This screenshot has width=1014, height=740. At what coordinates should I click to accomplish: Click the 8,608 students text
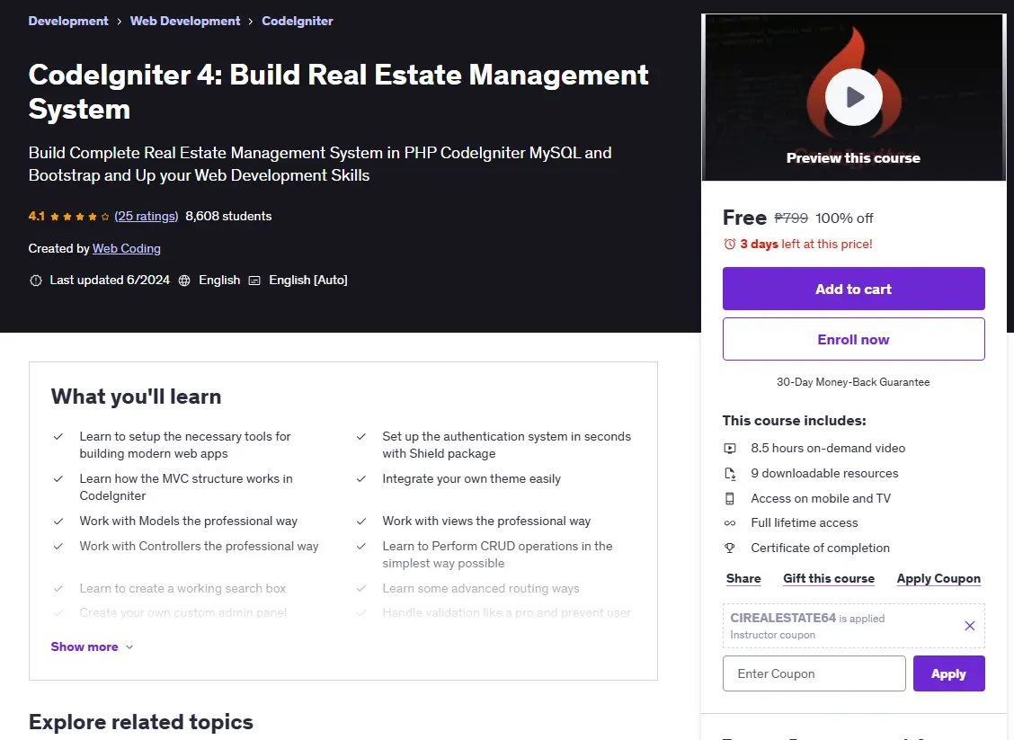[x=228, y=216]
